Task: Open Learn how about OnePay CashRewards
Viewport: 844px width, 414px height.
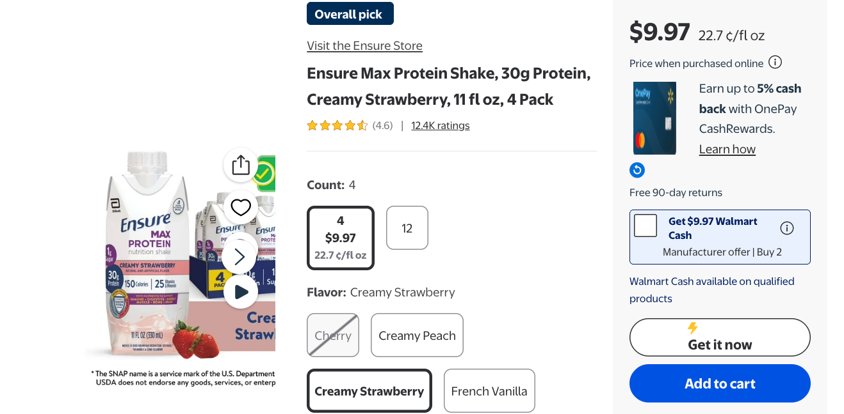Action: pos(727,149)
